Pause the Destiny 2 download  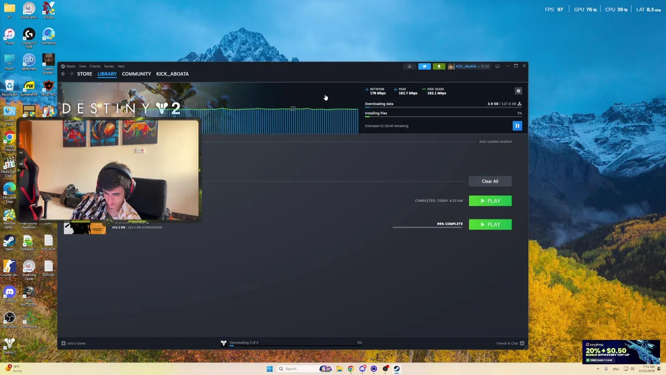coord(517,126)
